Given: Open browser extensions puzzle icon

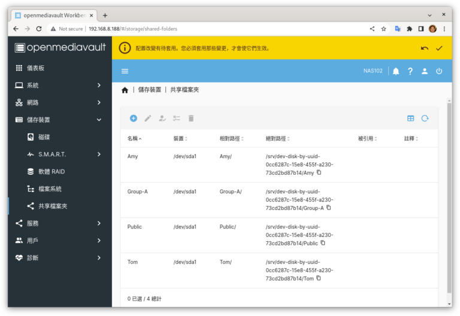Looking at the screenshot, I should pyautogui.click(x=410, y=29).
